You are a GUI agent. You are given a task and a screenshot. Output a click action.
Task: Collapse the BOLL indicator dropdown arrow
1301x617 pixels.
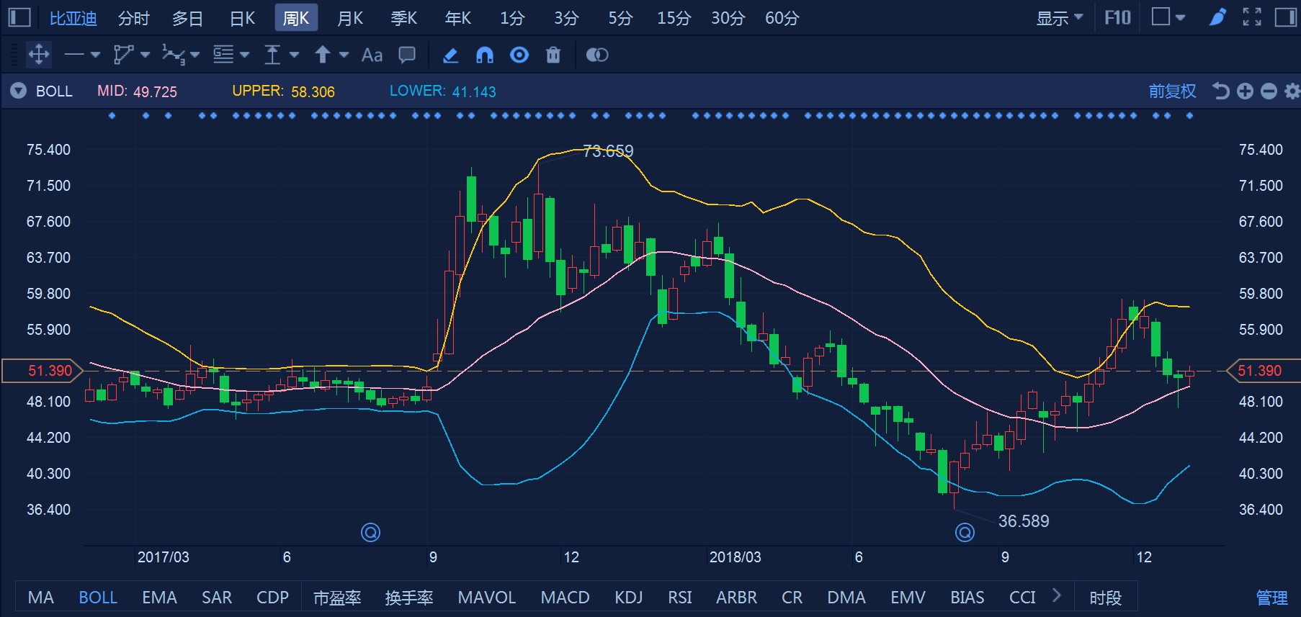coord(19,91)
